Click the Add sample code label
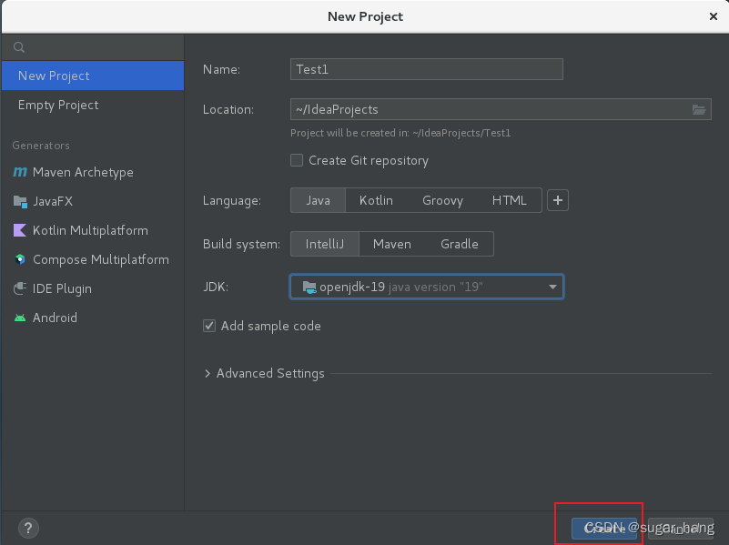Viewport: 729px width, 545px height. pos(270,326)
